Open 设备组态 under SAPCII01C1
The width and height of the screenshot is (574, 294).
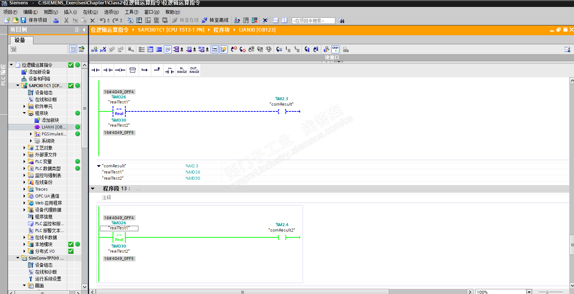coord(44,93)
